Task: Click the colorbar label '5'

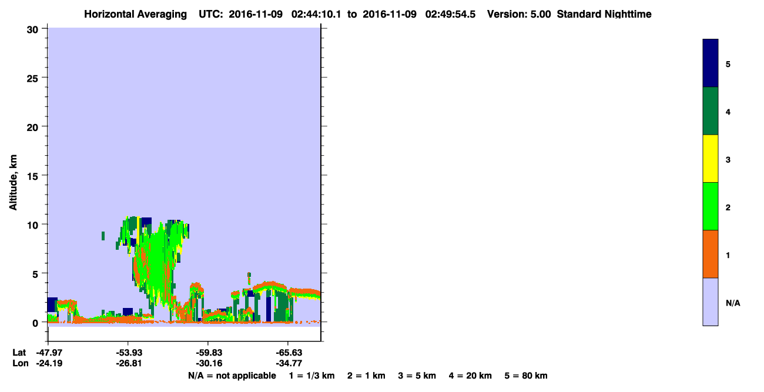Action: [x=728, y=64]
